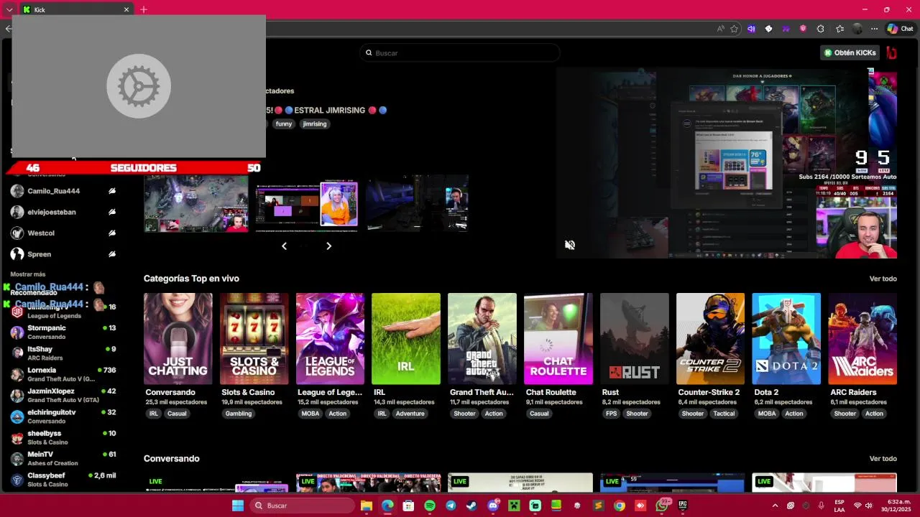Open the Rust category thumbnail
The width and height of the screenshot is (920, 517).
(x=635, y=338)
